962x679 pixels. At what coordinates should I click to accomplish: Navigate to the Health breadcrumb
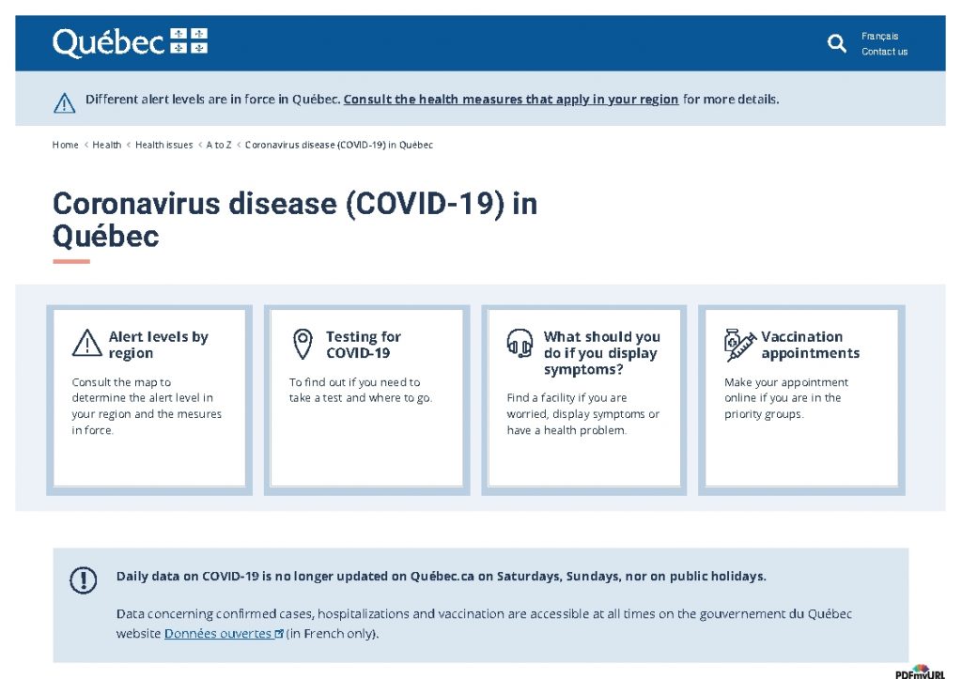click(x=107, y=145)
